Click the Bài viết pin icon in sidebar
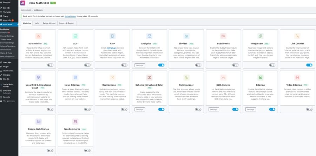Viewport: 316px width, 156px height. click(1, 8)
